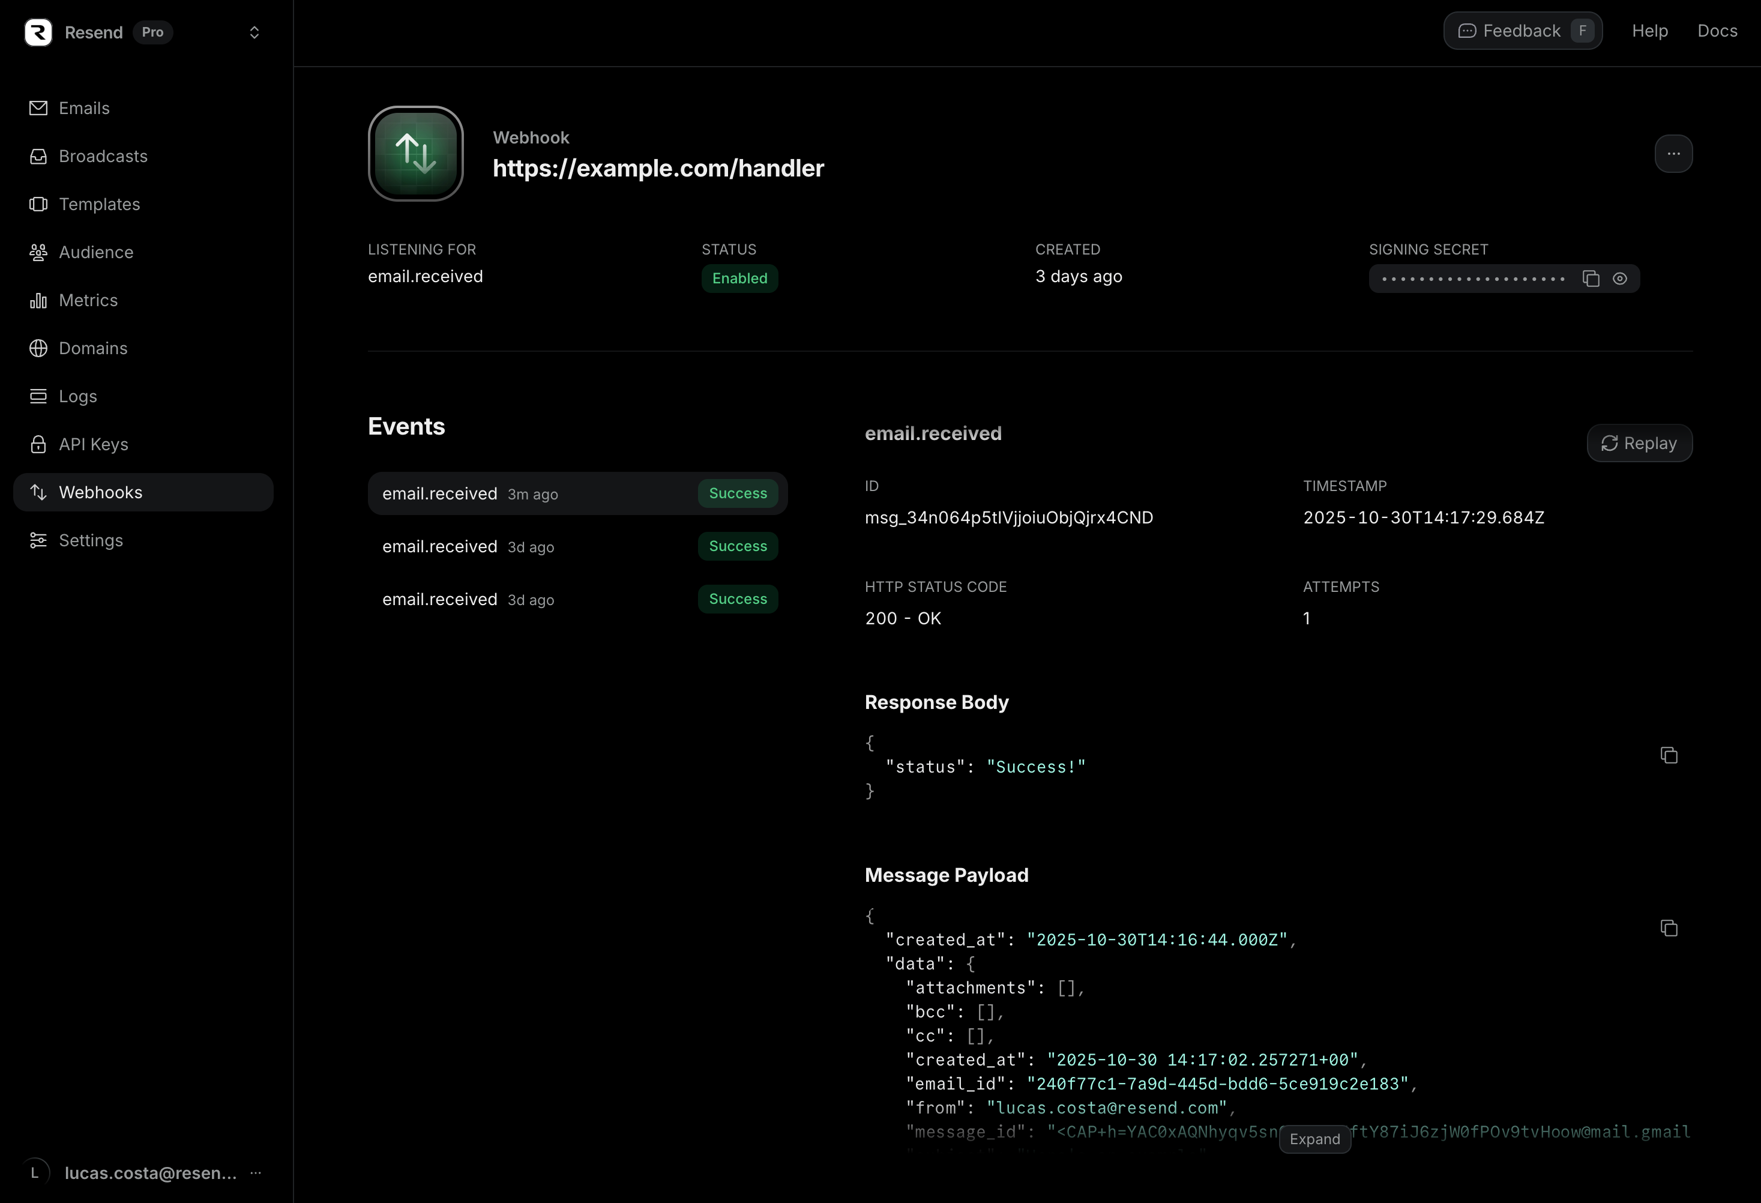Open the account menu beside lucas.costa@resen...
Viewport: 1761px width, 1203px height.
[255, 1172]
